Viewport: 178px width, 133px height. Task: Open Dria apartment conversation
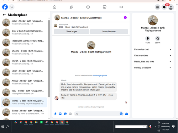(24, 32)
